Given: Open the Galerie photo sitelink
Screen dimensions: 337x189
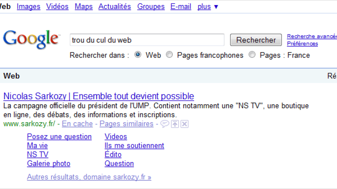Looking at the screenshot, I should coord(49,164).
